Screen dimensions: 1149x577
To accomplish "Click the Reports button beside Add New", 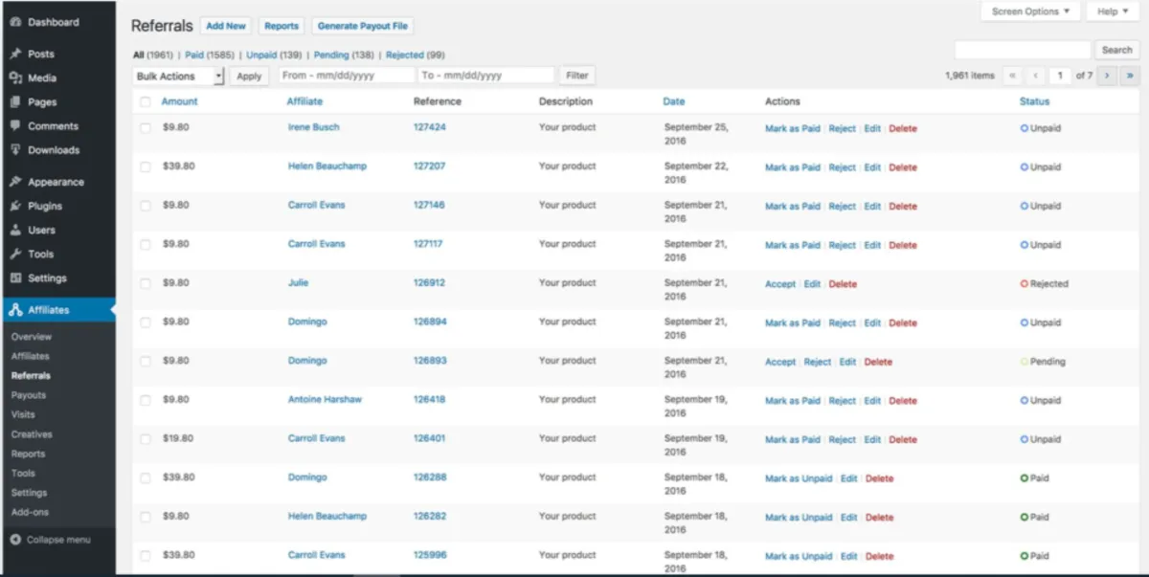I will click(x=282, y=27).
